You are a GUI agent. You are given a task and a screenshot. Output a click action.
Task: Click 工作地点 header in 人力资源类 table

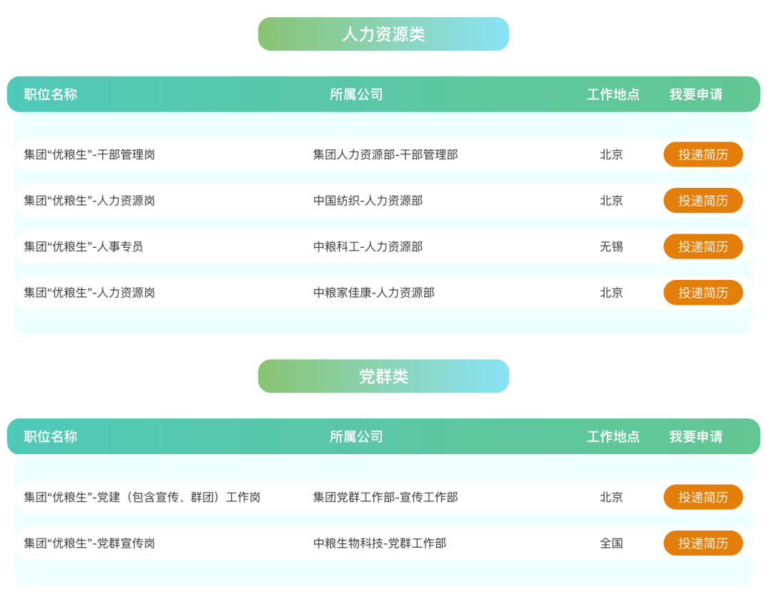click(613, 94)
